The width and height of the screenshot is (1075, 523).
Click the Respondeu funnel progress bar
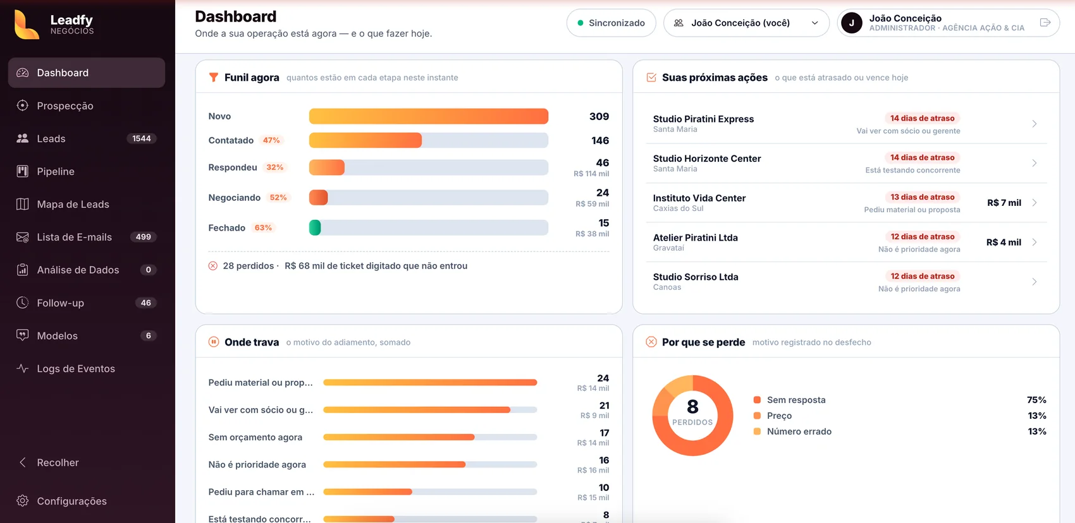(429, 167)
